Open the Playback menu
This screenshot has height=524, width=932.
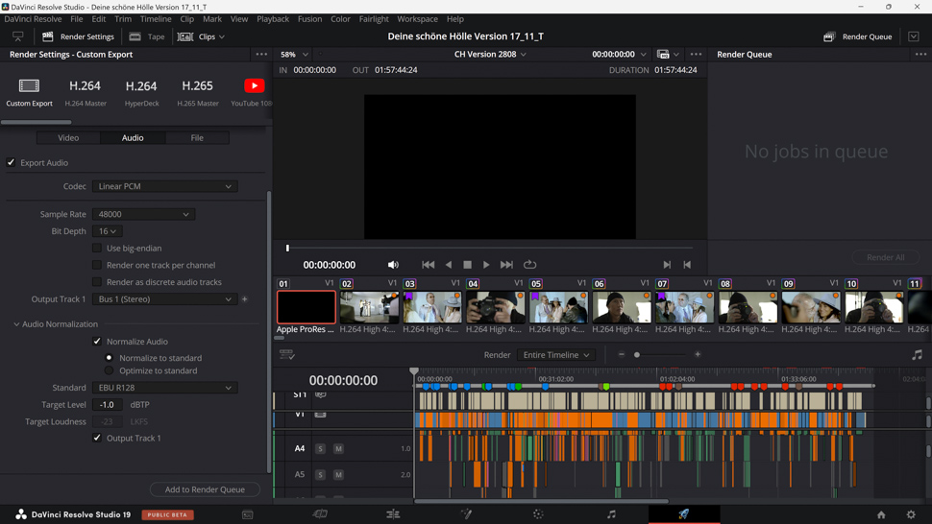(273, 19)
